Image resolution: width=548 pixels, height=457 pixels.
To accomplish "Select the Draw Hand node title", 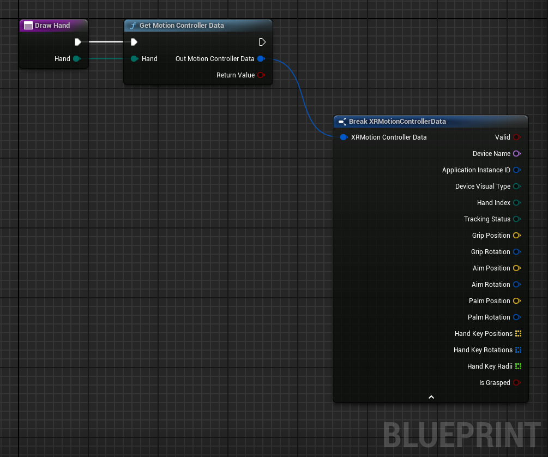I will pos(52,26).
